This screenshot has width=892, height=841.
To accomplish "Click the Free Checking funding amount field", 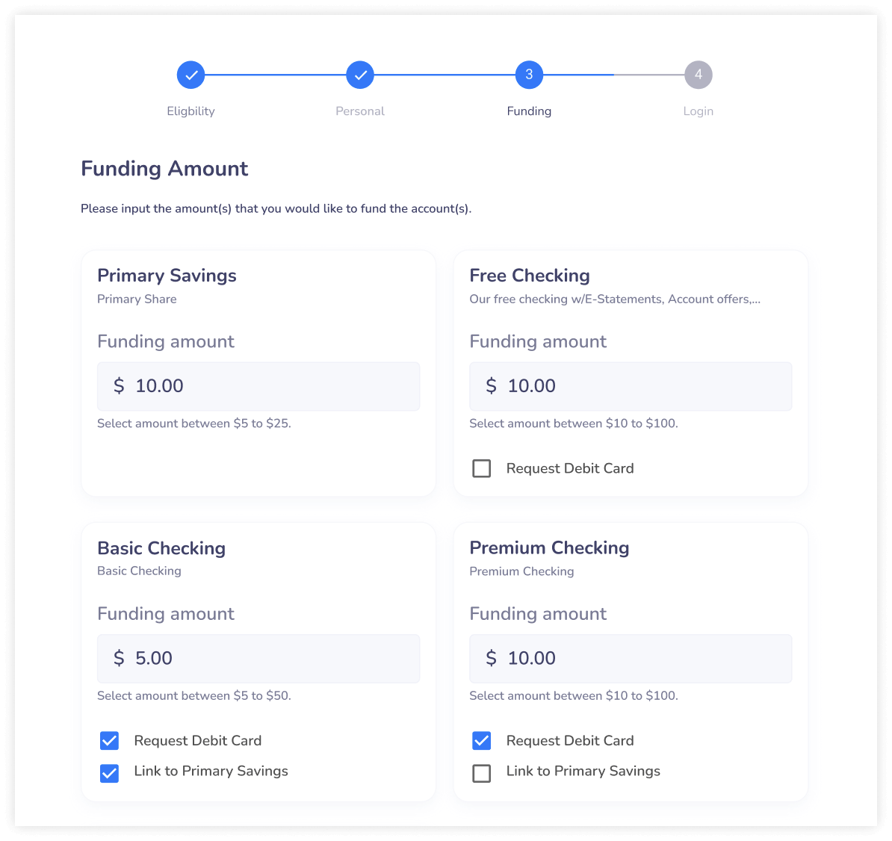I will 630,386.
